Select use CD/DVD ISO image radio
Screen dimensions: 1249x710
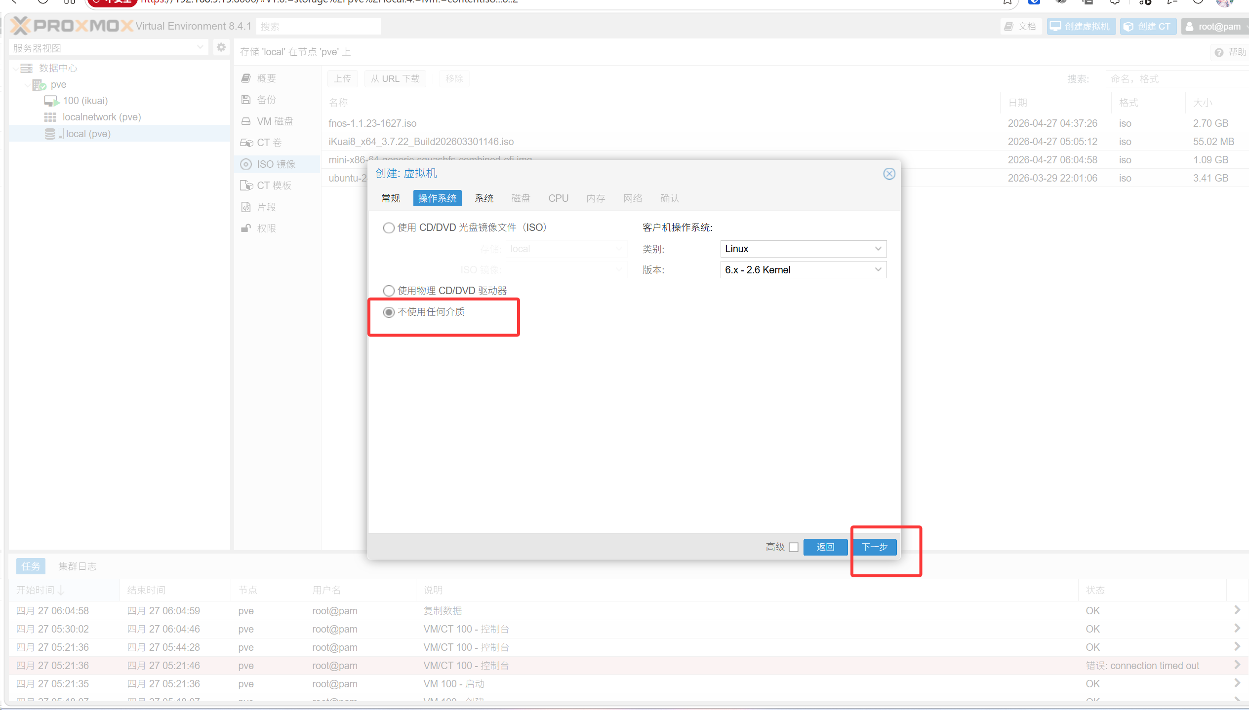point(389,227)
